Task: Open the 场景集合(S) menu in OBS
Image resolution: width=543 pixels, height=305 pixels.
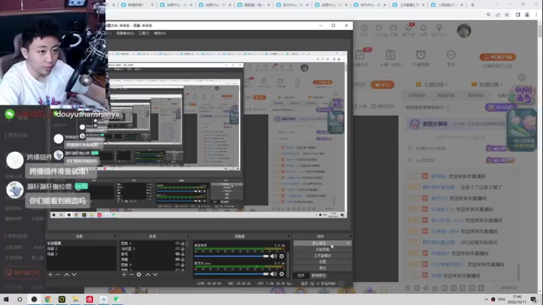Action: pyautogui.click(x=125, y=33)
